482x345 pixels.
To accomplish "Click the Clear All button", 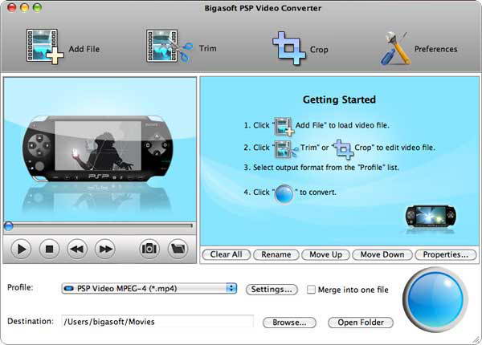I will (227, 254).
